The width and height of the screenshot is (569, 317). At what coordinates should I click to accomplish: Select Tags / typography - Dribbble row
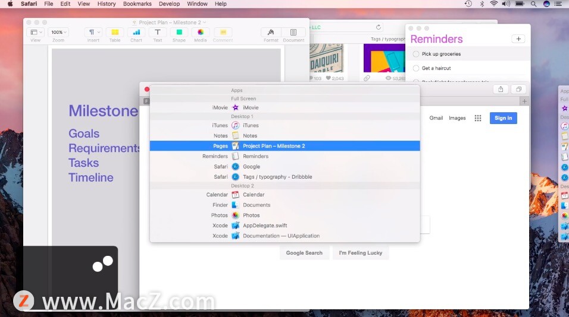[285, 177]
